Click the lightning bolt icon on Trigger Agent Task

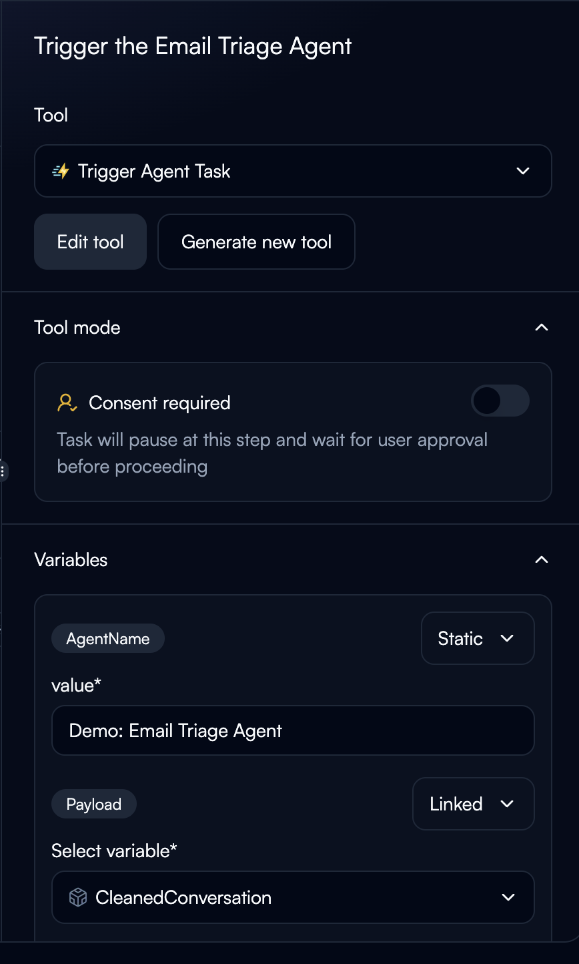click(x=61, y=171)
